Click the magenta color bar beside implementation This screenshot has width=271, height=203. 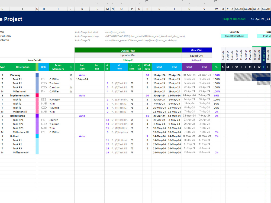37,95
